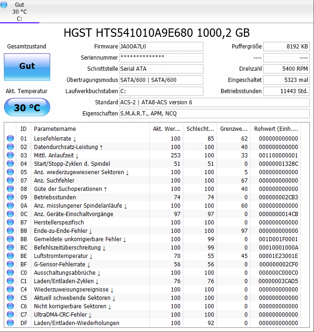Image resolution: width=314 pixels, height=332 pixels.
Task: Click status orb for Lesefehlerrate row
Action: (10, 138)
